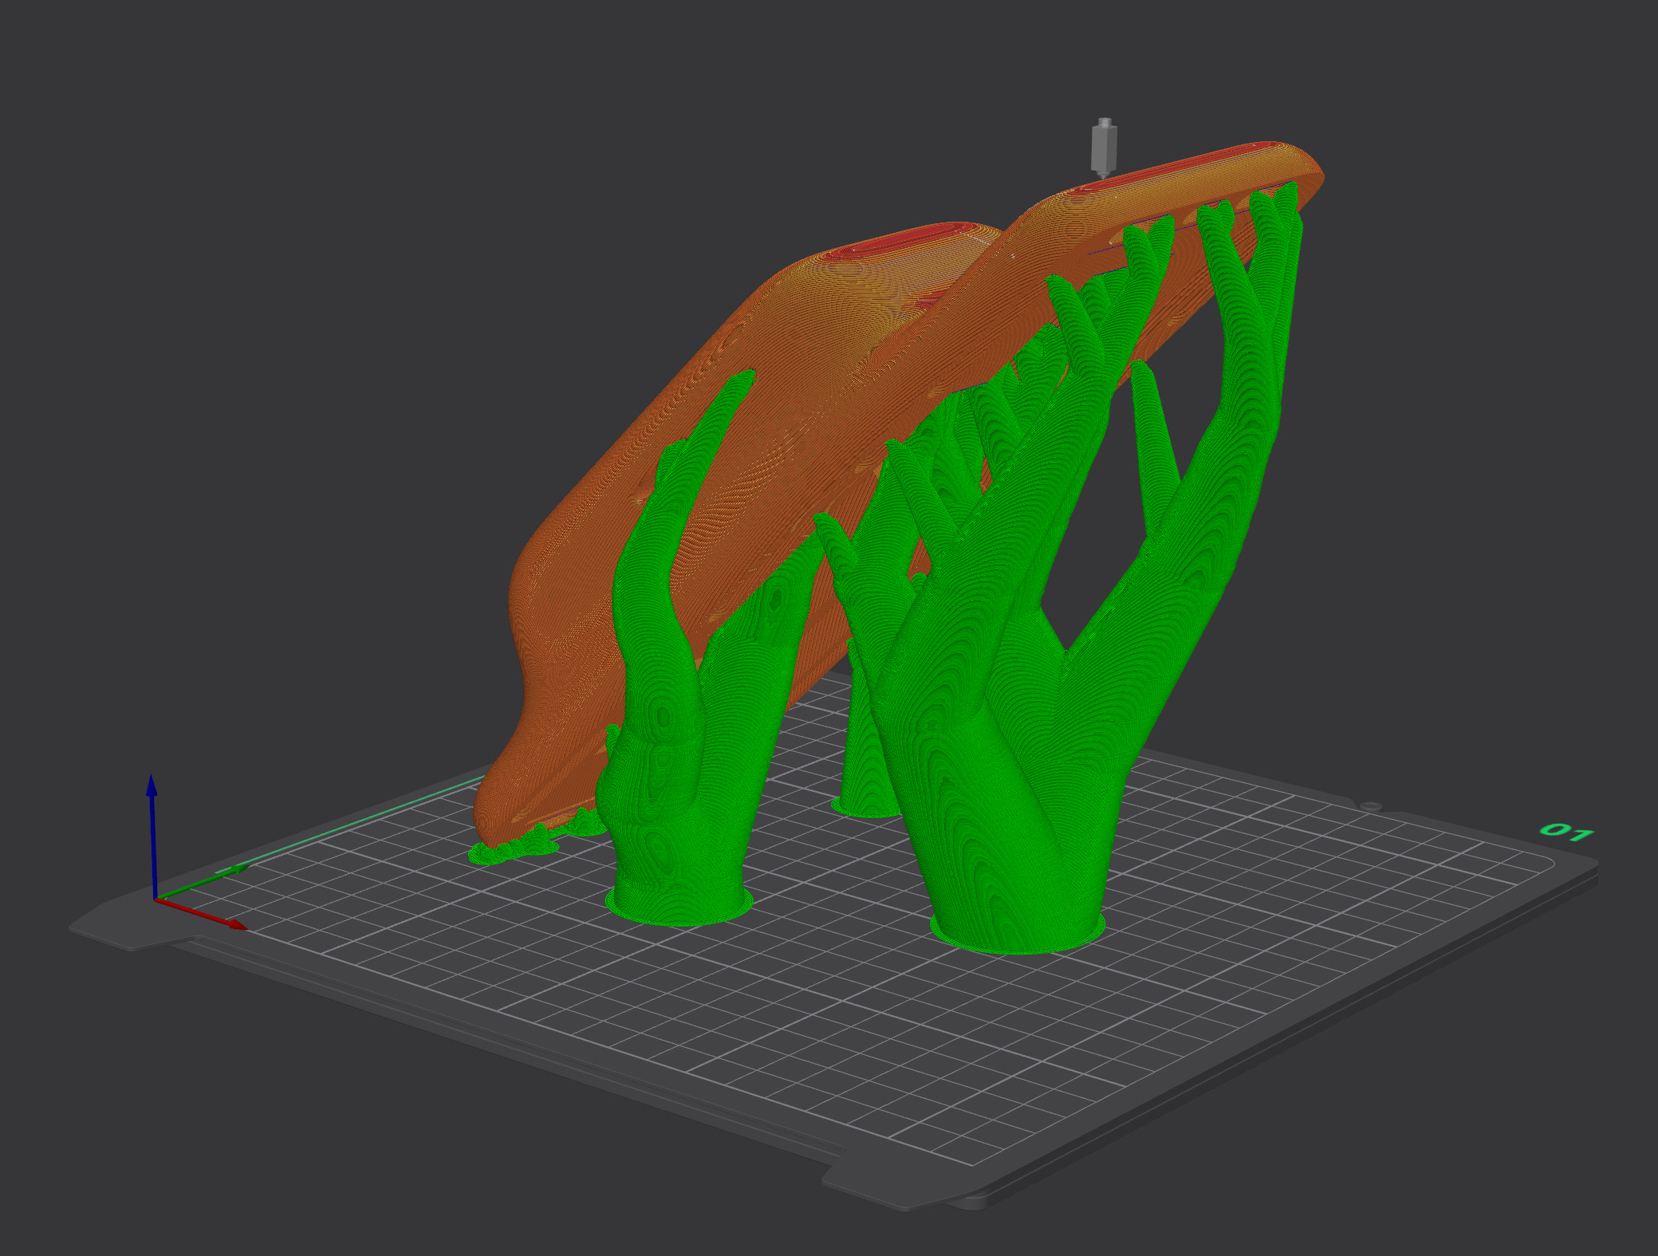1658x1256 pixels.
Task: Click the small calibration dot near plate edge
Action: point(1369,805)
